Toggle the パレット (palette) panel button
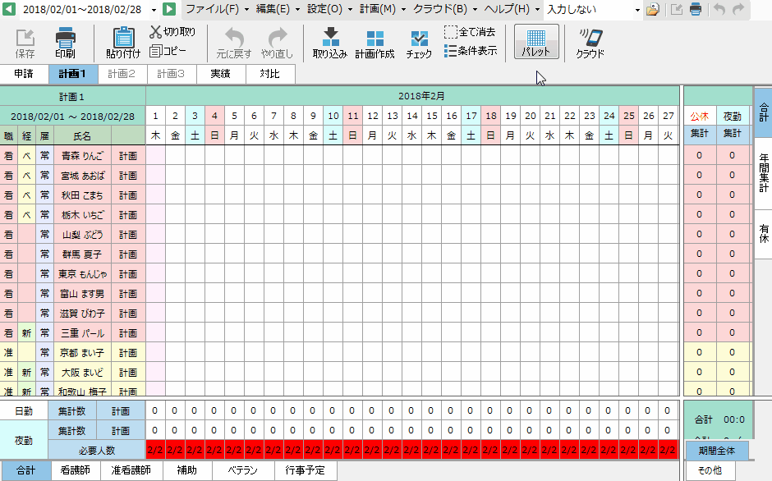772x481 pixels. click(536, 42)
